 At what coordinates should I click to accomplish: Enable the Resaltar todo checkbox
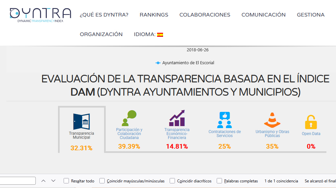point(66,181)
